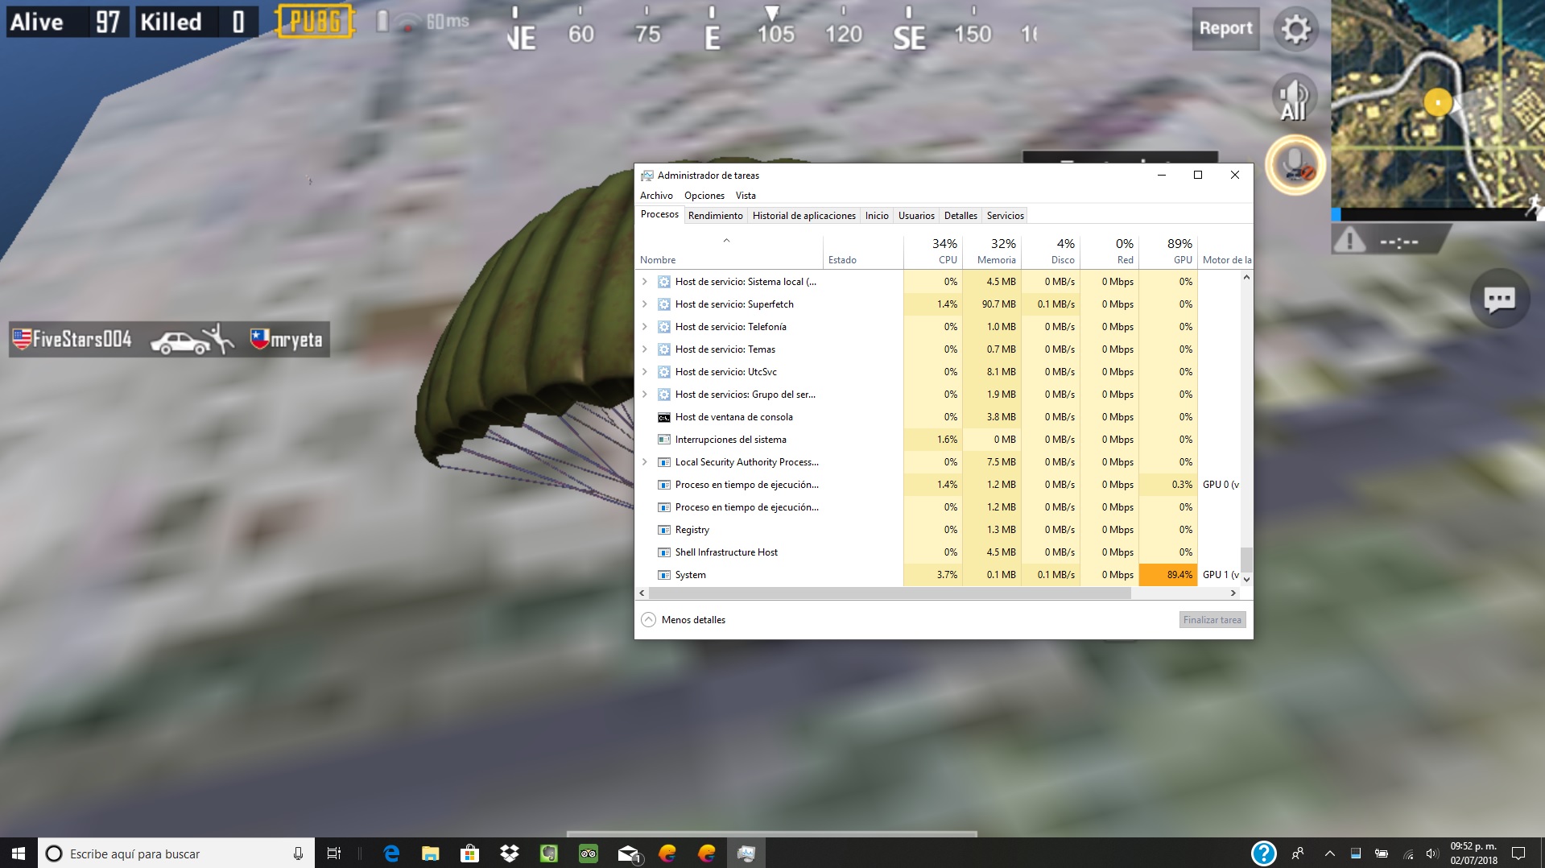
Task: Collapse view with Menos detalles chevron
Action: tap(649, 620)
